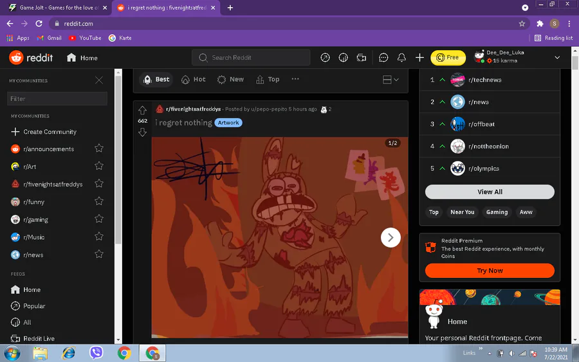The width and height of the screenshot is (579, 362).
Task: Open the All chart icon in header
Action: 343,58
